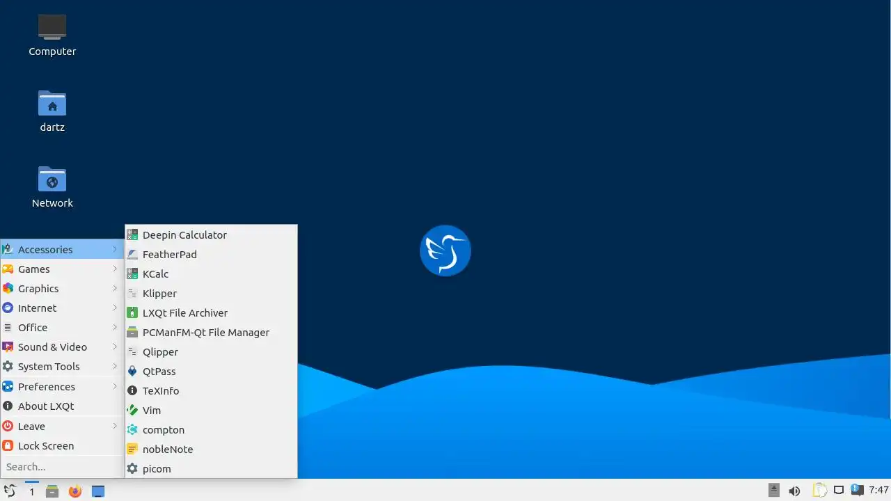Screen dimensions: 891x501
Task: Expand the Graphics submenu arrow
Action: pos(115,289)
